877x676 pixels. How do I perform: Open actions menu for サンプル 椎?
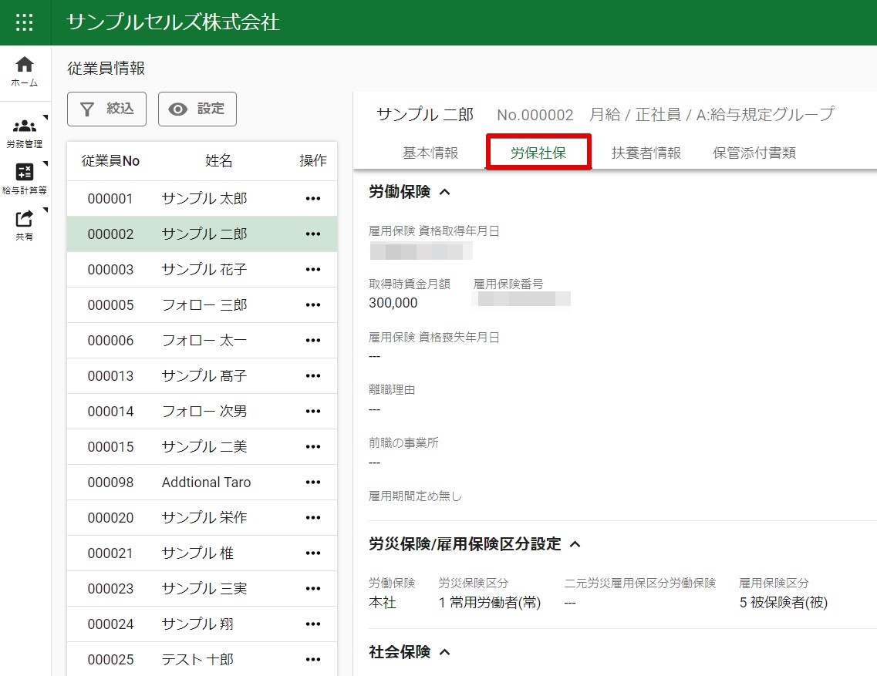[313, 553]
